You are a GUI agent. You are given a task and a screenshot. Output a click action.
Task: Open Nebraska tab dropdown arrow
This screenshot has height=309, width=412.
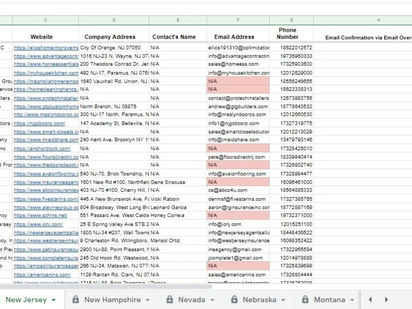pos(283,300)
